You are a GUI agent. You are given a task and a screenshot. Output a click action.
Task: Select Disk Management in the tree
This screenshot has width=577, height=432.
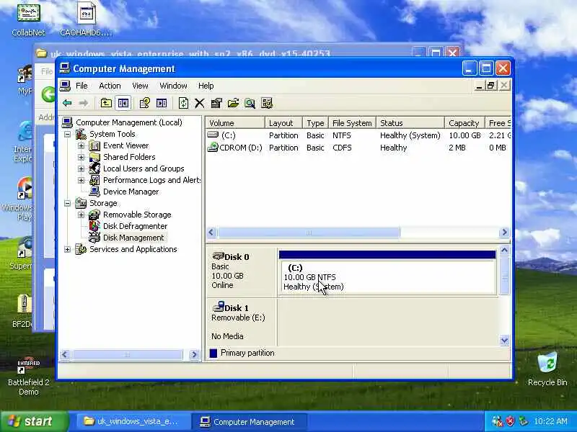tap(133, 238)
